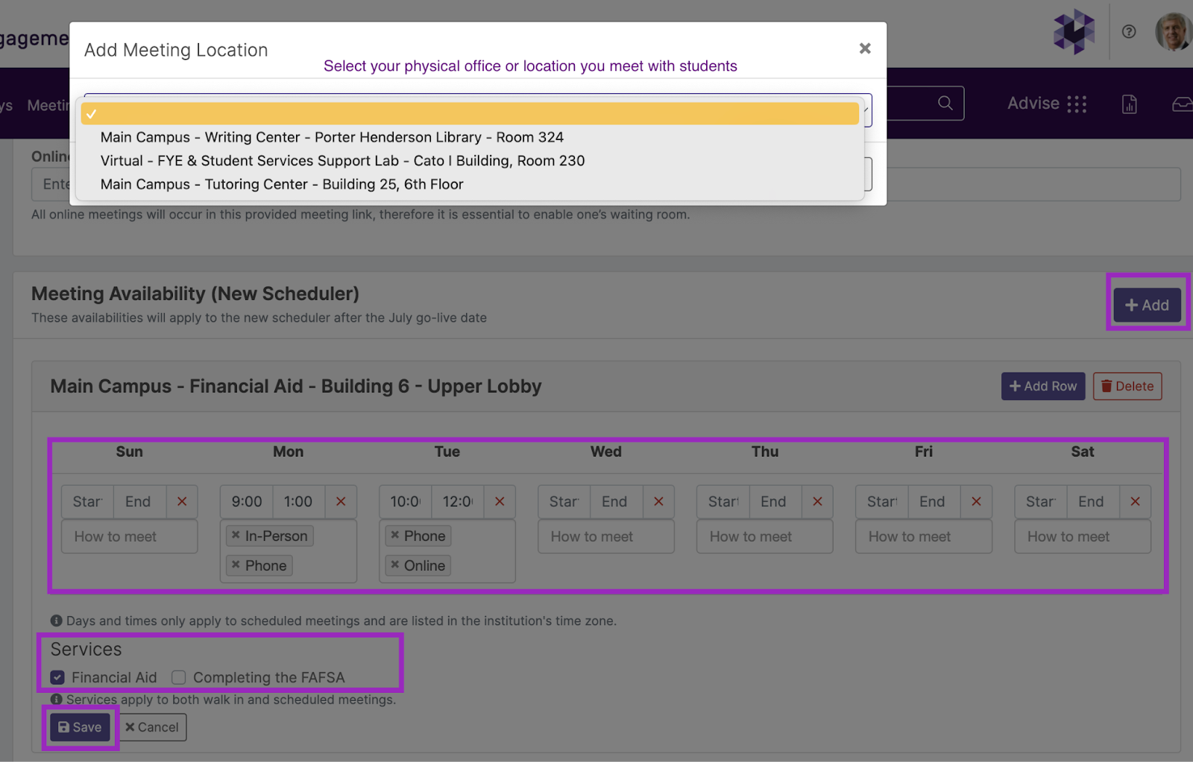The width and height of the screenshot is (1193, 762).
Task: Open the help question mark icon
Action: pyautogui.click(x=1129, y=31)
